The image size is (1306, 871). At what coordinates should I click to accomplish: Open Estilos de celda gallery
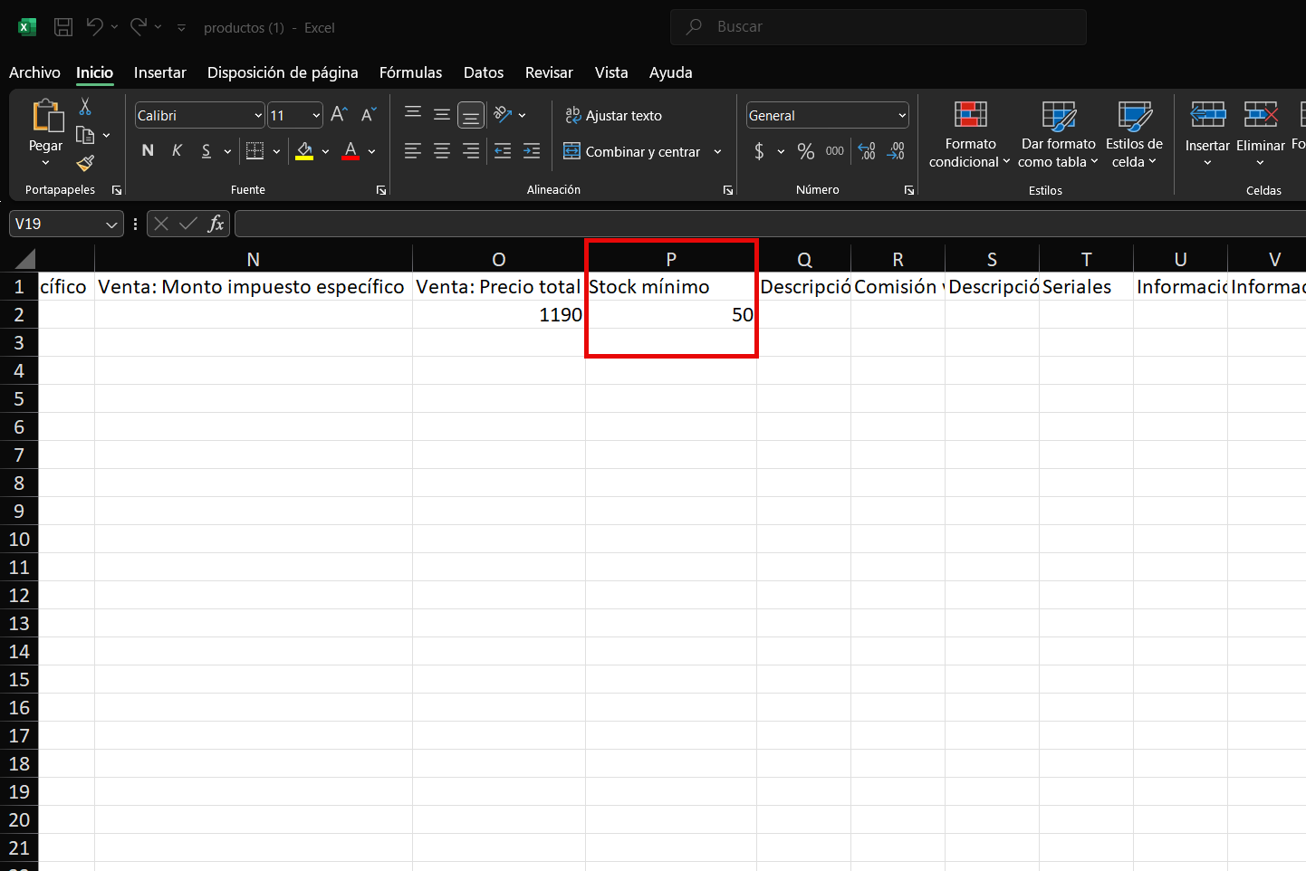1134,134
